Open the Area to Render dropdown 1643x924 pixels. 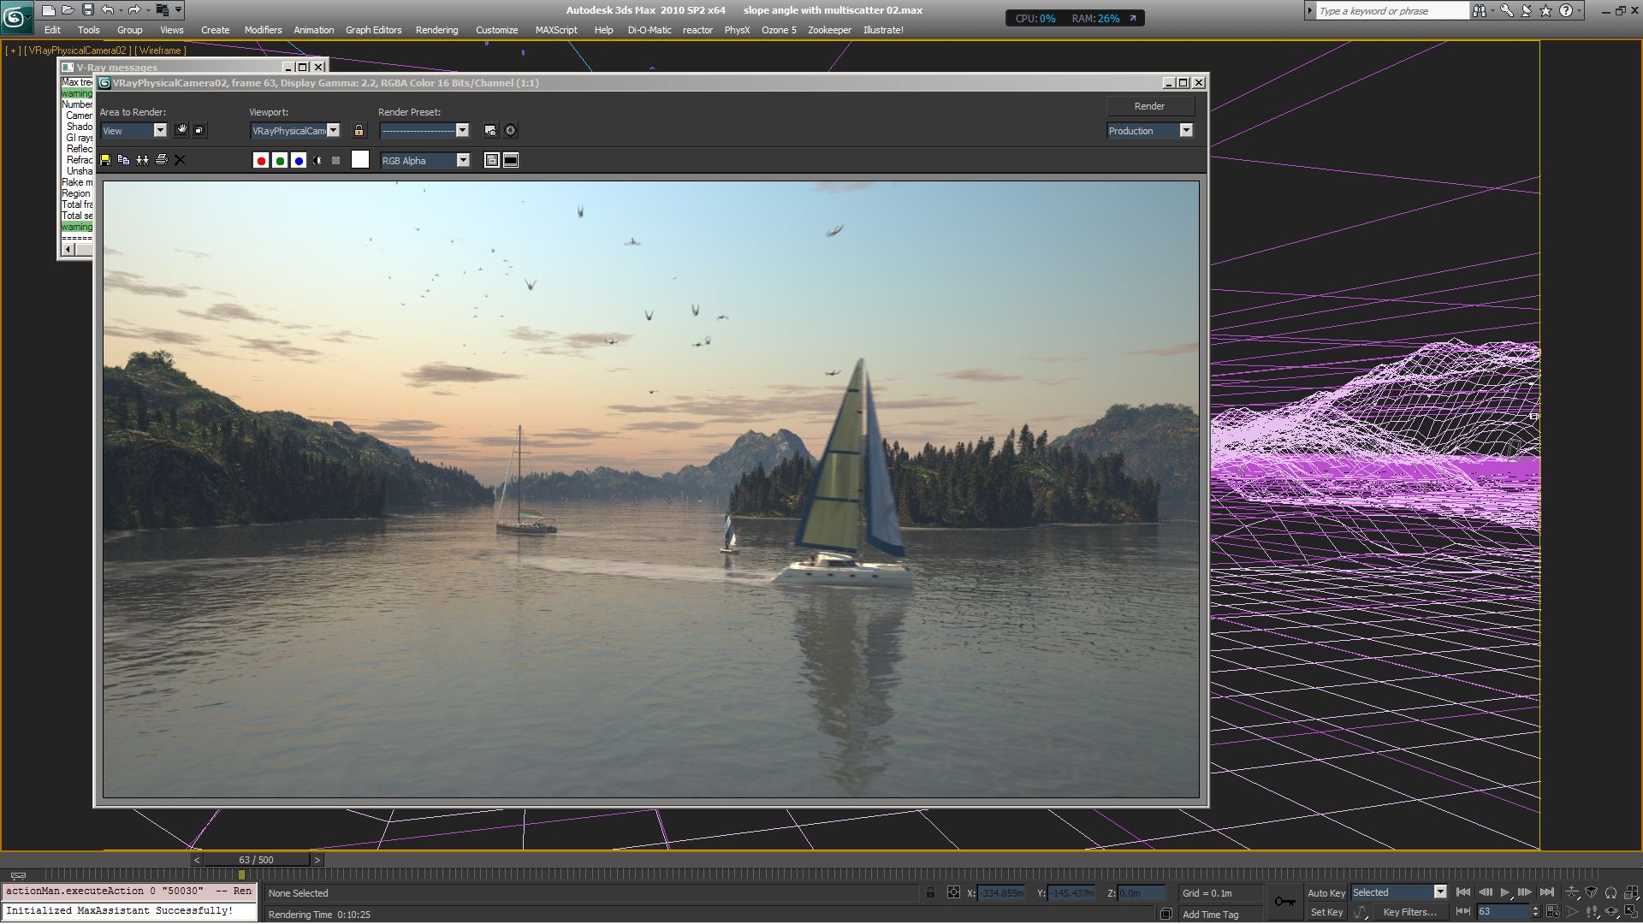pos(159,130)
